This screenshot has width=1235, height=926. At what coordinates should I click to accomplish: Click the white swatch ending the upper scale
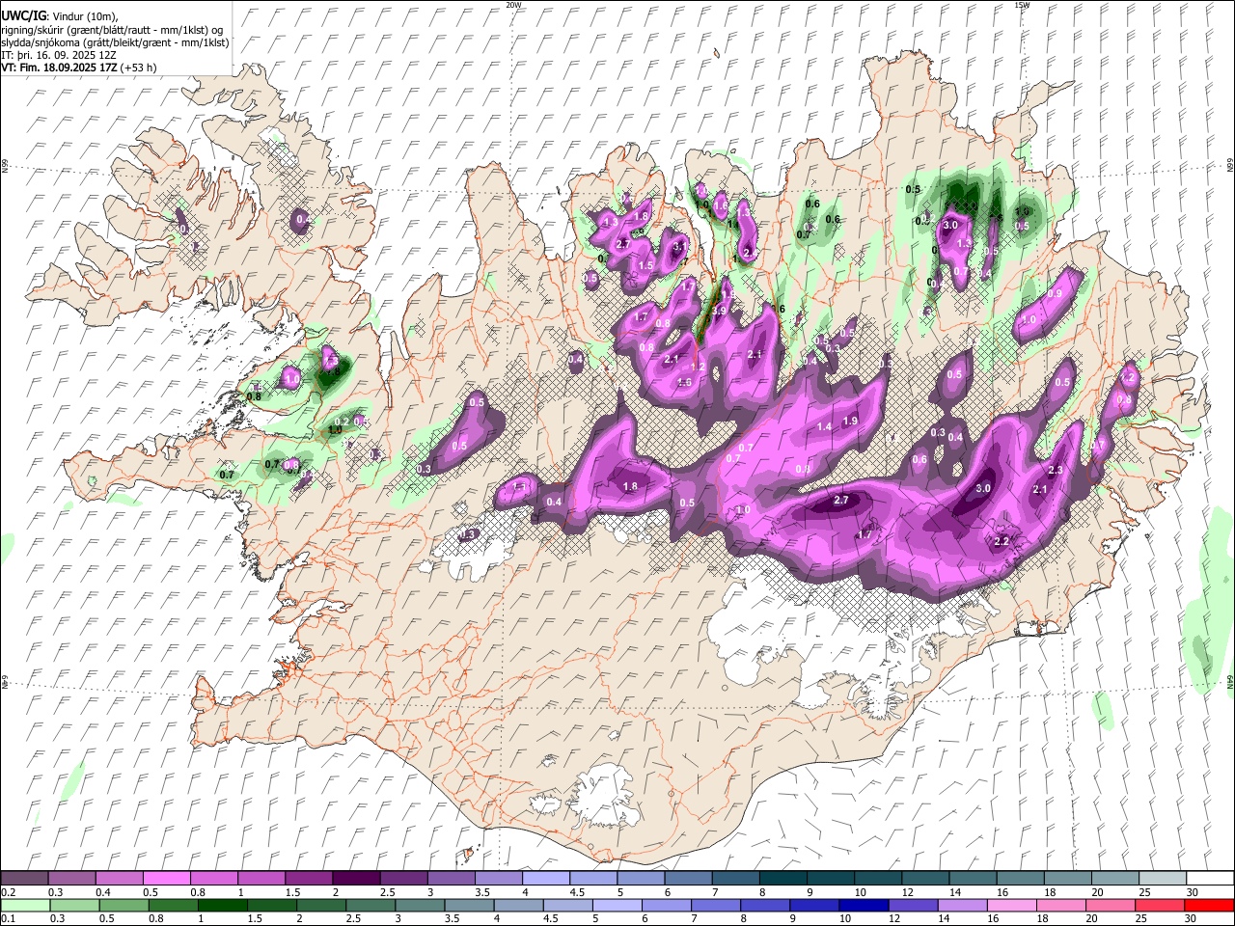[x=1210, y=879]
